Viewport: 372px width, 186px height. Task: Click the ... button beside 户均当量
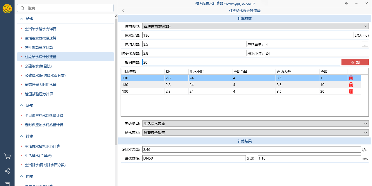(x=365, y=44)
